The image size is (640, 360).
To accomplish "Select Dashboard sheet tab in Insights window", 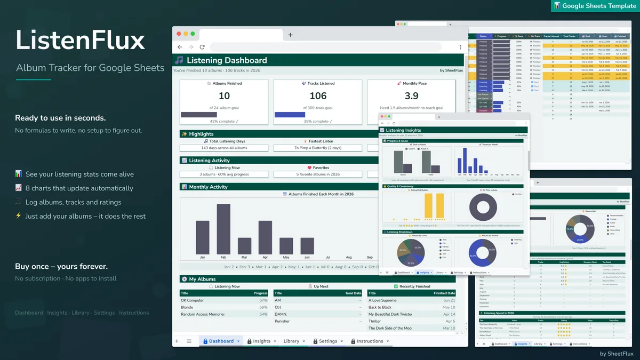I will click(403, 272).
